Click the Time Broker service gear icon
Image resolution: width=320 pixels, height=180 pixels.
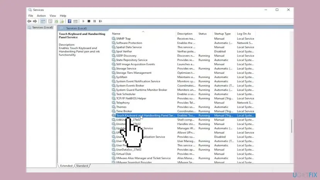click(x=114, y=111)
